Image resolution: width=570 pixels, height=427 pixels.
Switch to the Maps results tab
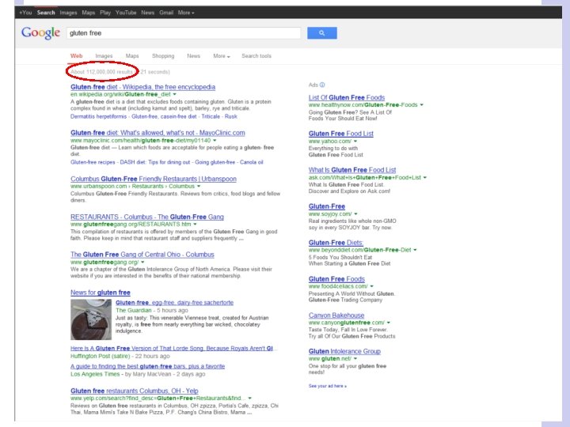tap(132, 56)
